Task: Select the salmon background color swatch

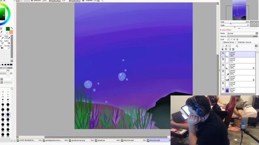Action: 11,32
